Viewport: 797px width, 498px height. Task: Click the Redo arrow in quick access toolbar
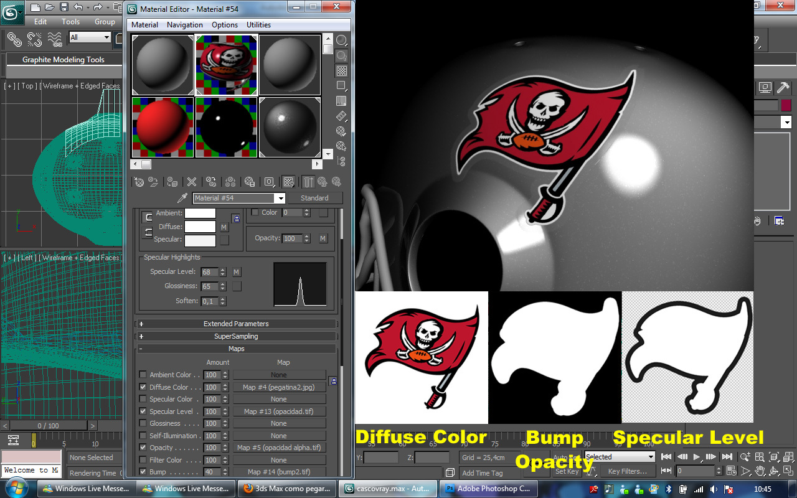(98, 7)
